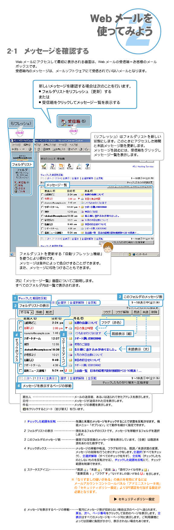174x530 pixels.
Task: Click the status icon on 10:21 row, enlarged list
Action: 70,355
